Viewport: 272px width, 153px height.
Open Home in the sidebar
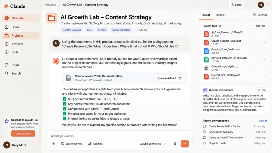pyautogui.click(x=21, y=27)
